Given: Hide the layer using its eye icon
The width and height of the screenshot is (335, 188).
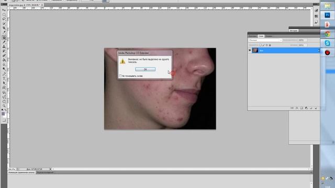Looking at the screenshot, I should [250, 50].
